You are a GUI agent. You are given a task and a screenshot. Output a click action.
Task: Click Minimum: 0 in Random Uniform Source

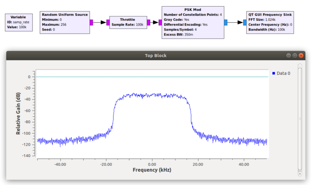click(x=52, y=20)
